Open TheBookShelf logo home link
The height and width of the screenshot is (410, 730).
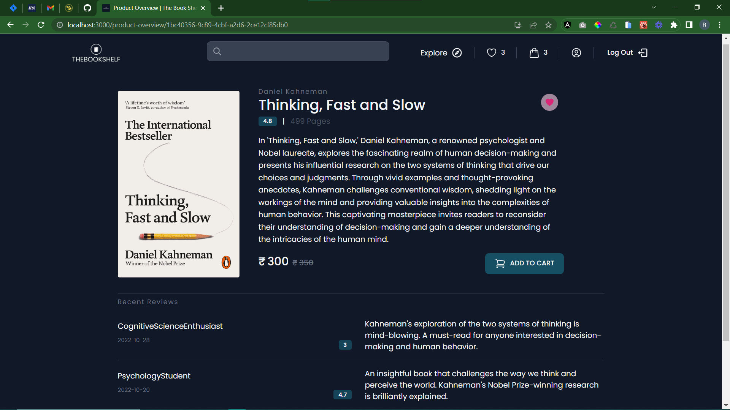click(x=96, y=53)
